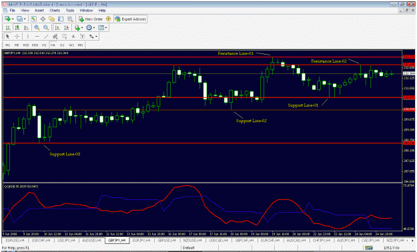Click the Default profile status text
417x252 pixels.
[x=189, y=248]
